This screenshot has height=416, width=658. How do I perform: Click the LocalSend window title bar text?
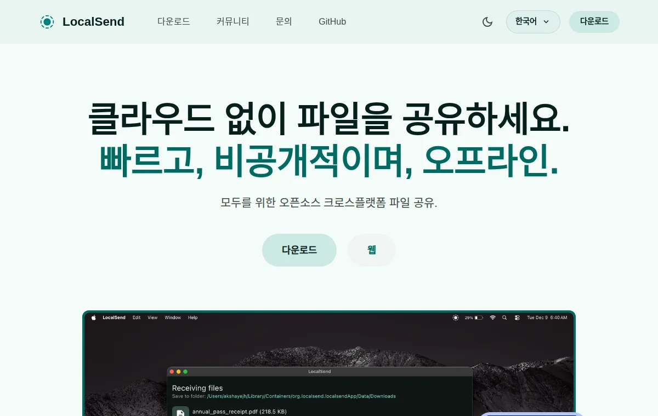click(320, 372)
